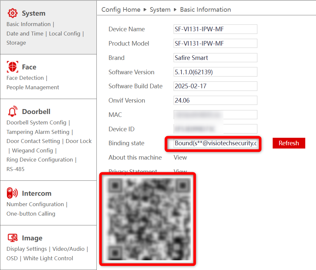Click the Refresh button
The image size is (316, 270).
click(x=289, y=143)
